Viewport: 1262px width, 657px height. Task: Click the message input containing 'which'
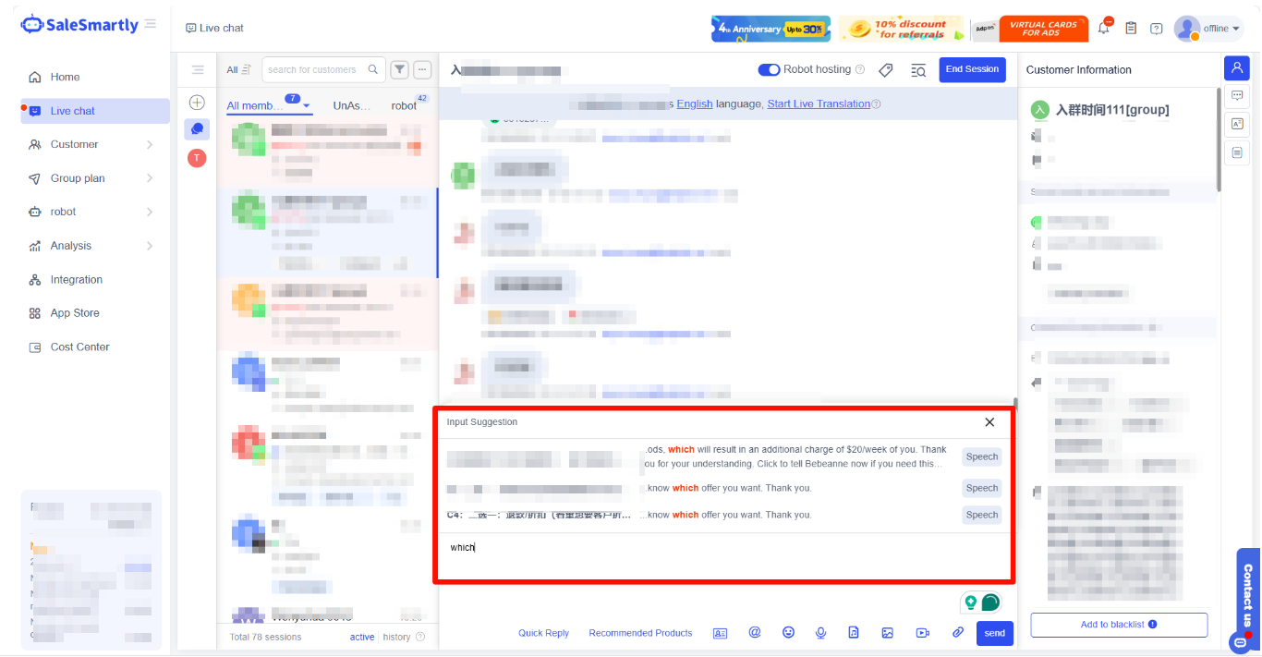point(723,556)
